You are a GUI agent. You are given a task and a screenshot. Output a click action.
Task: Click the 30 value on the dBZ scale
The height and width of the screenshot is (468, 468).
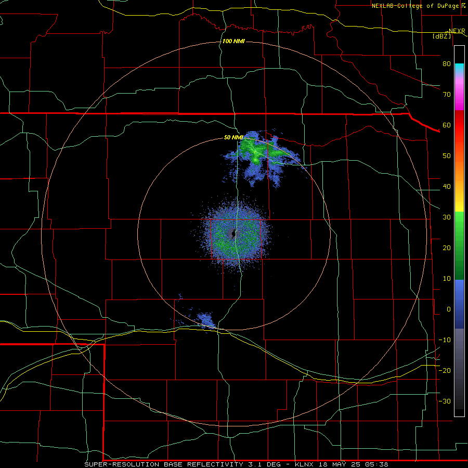(x=447, y=217)
